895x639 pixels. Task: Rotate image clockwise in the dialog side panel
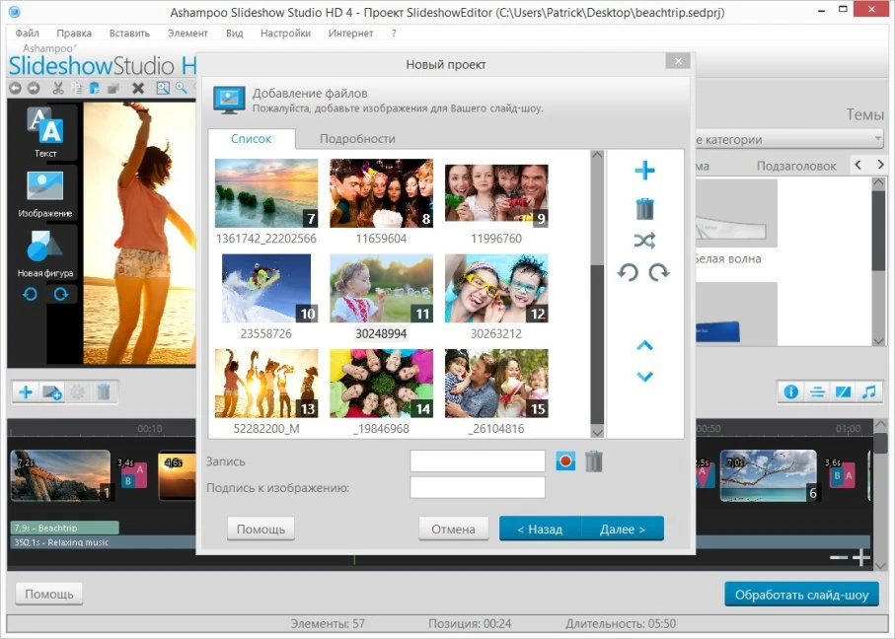(x=659, y=272)
